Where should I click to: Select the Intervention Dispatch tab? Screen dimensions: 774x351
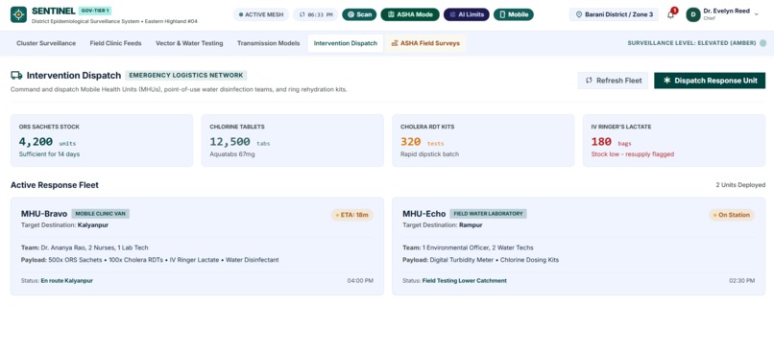pos(346,43)
